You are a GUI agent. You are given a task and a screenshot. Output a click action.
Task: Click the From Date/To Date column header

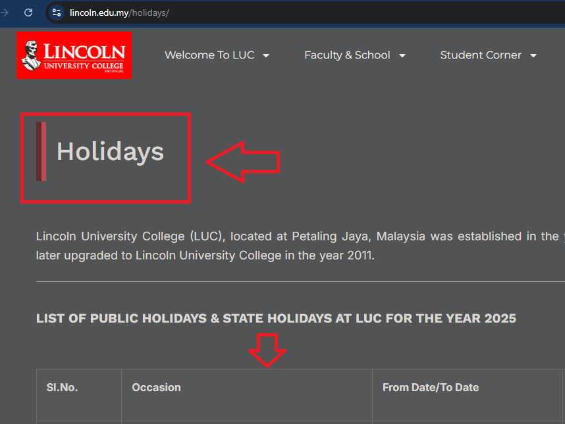431,387
